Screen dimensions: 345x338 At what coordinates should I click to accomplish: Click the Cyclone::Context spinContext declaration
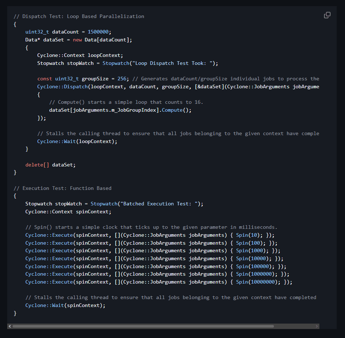68,212
